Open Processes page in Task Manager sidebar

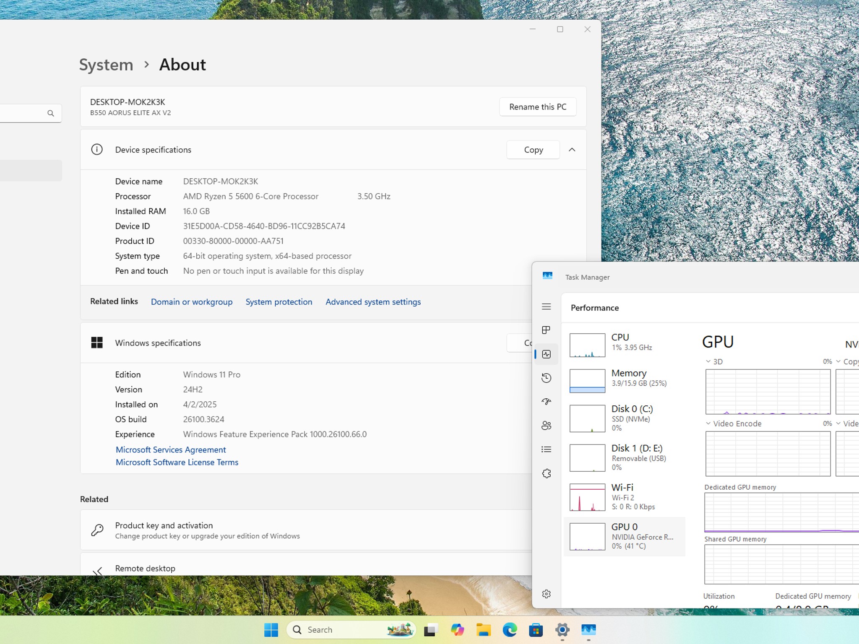point(546,330)
